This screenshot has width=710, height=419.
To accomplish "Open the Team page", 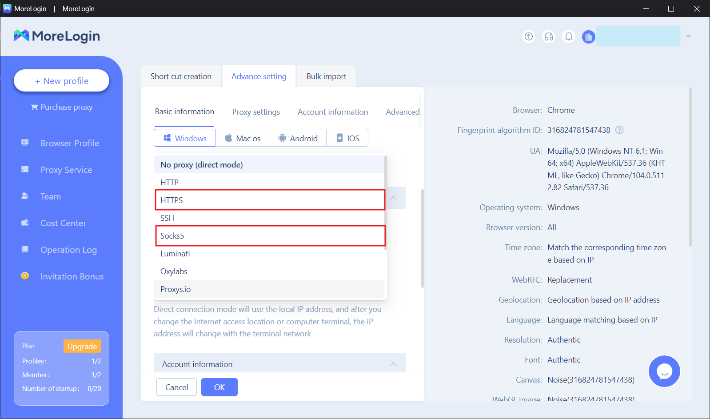I will (x=51, y=196).
